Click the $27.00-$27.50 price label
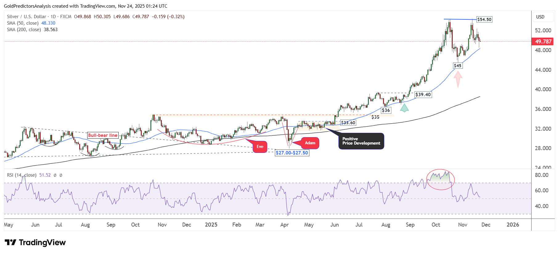The height and width of the screenshot is (254, 559). point(292,153)
